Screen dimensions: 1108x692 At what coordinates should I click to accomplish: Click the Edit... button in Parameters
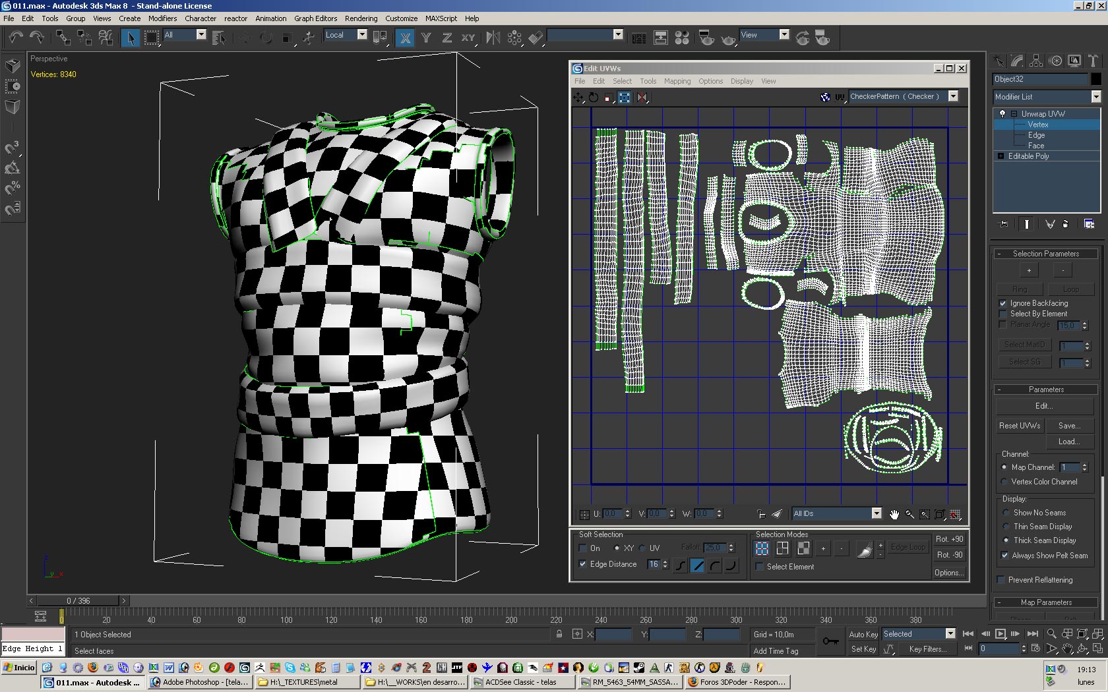(x=1044, y=406)
